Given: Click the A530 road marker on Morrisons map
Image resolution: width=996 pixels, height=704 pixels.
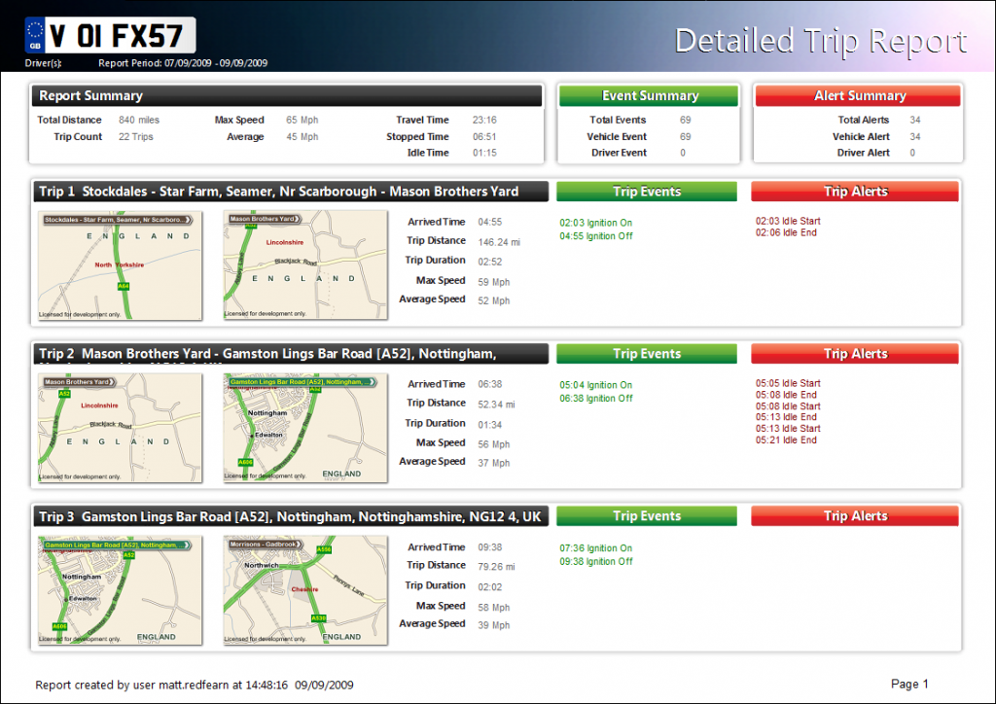Looking at the screenshot, I should point(316,618).
